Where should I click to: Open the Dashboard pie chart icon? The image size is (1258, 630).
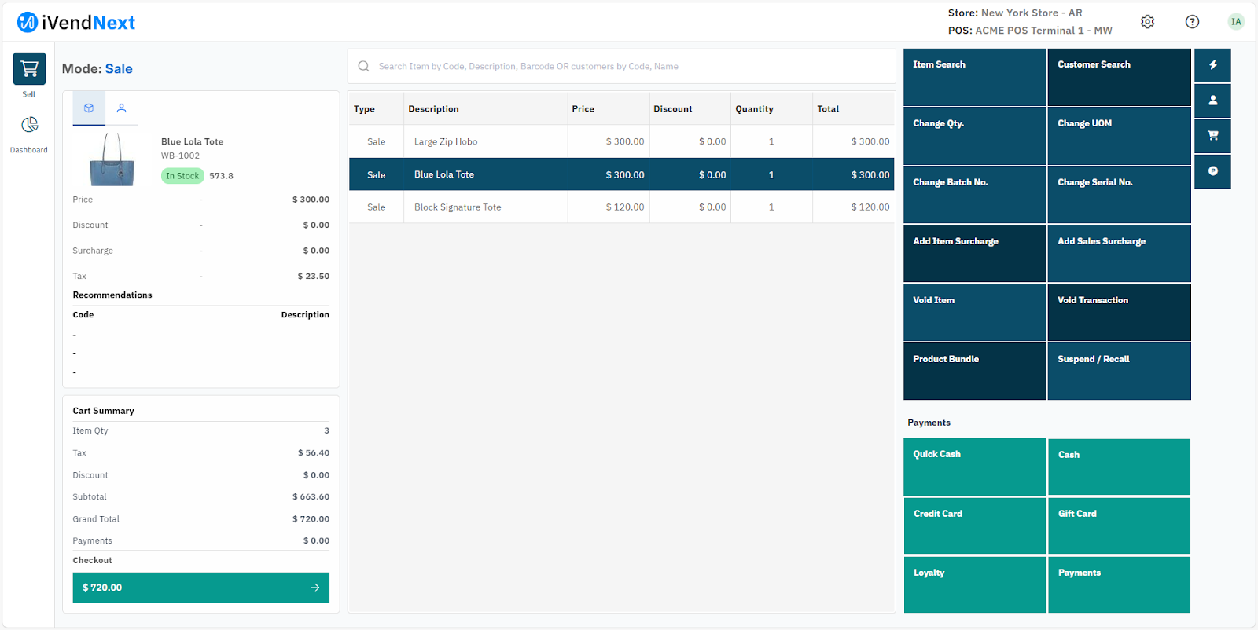coord(29,125)
